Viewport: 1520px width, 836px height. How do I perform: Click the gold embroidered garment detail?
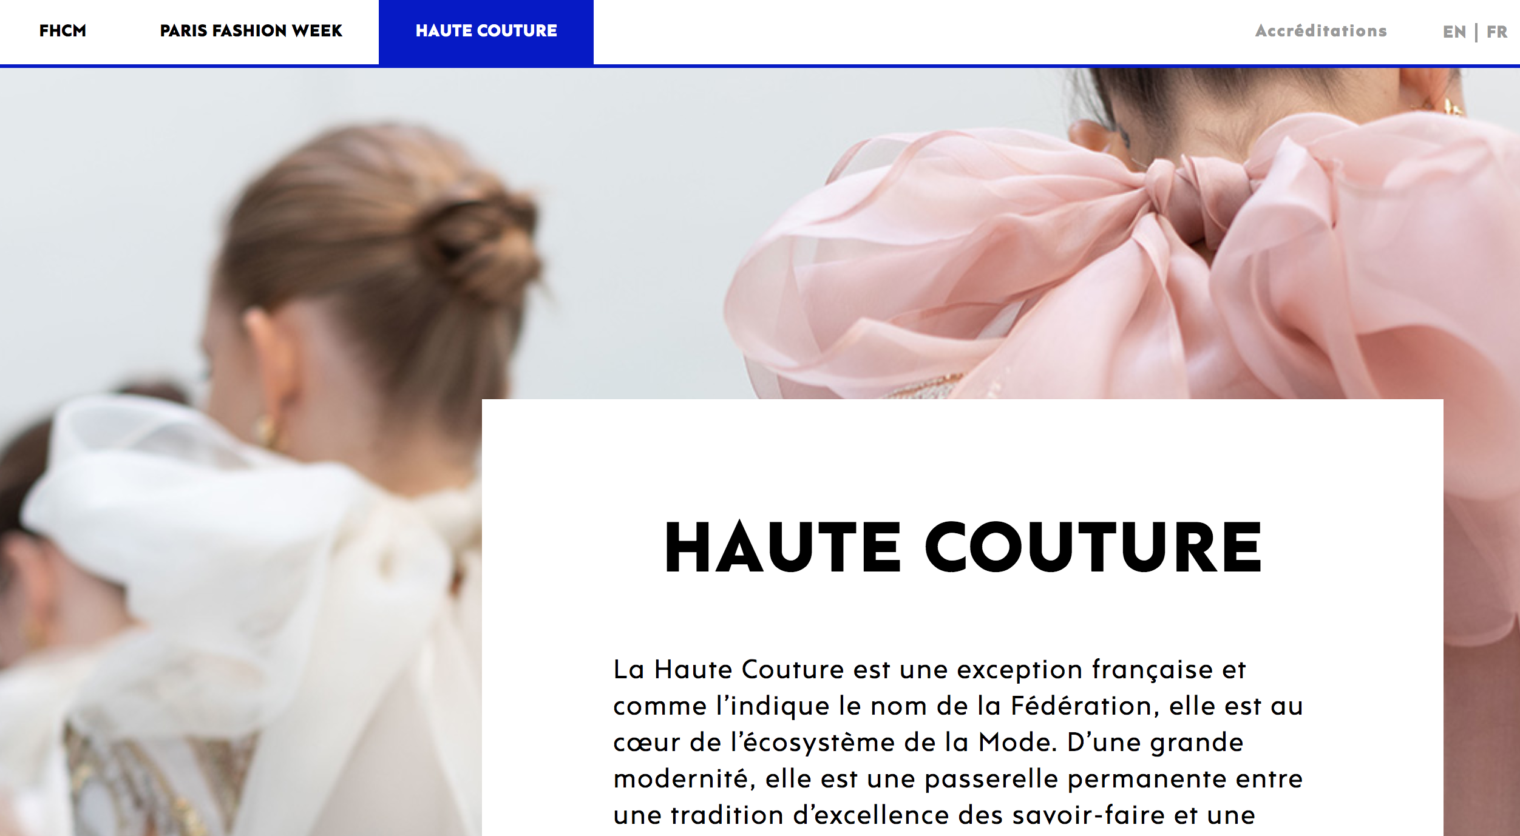point(140,783)
